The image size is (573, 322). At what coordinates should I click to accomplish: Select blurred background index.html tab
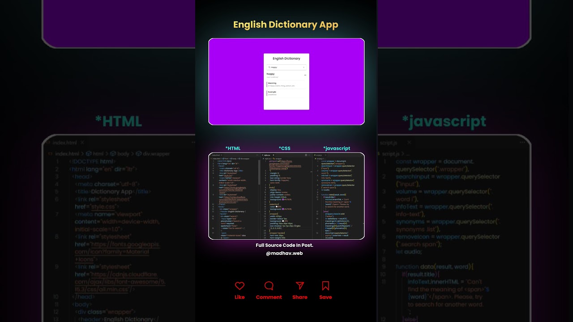pos(65,143)
